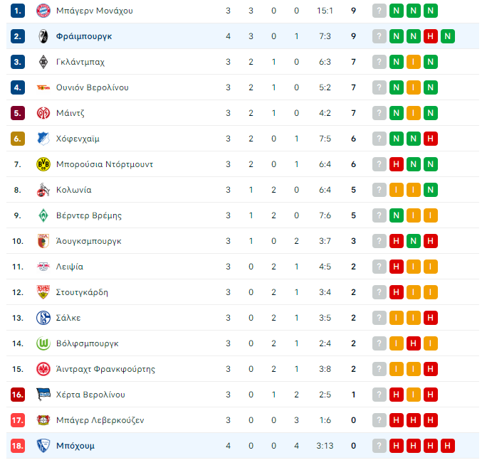Open the Bochum club badge

(x=43, y=446)
